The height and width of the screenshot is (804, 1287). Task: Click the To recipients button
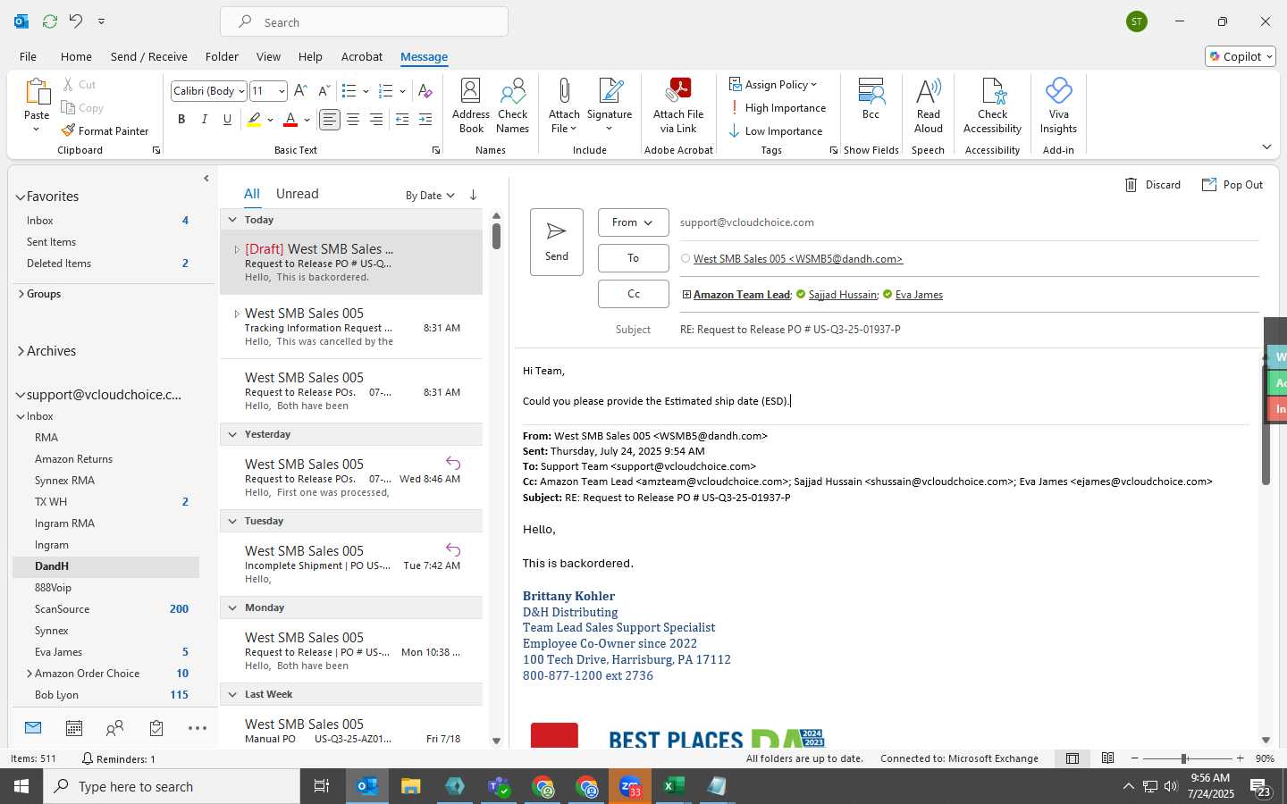pos(633,258)
